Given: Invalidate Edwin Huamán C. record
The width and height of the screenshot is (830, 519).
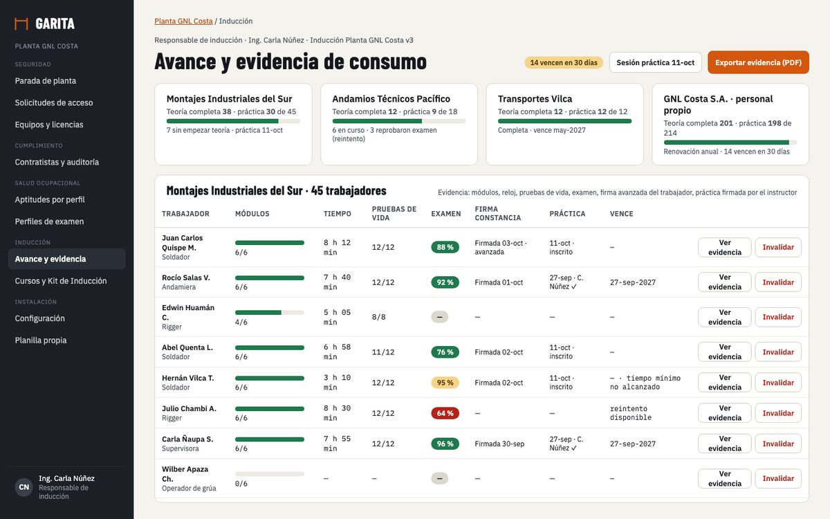Looking at the screenshot, I should [778, 317].
